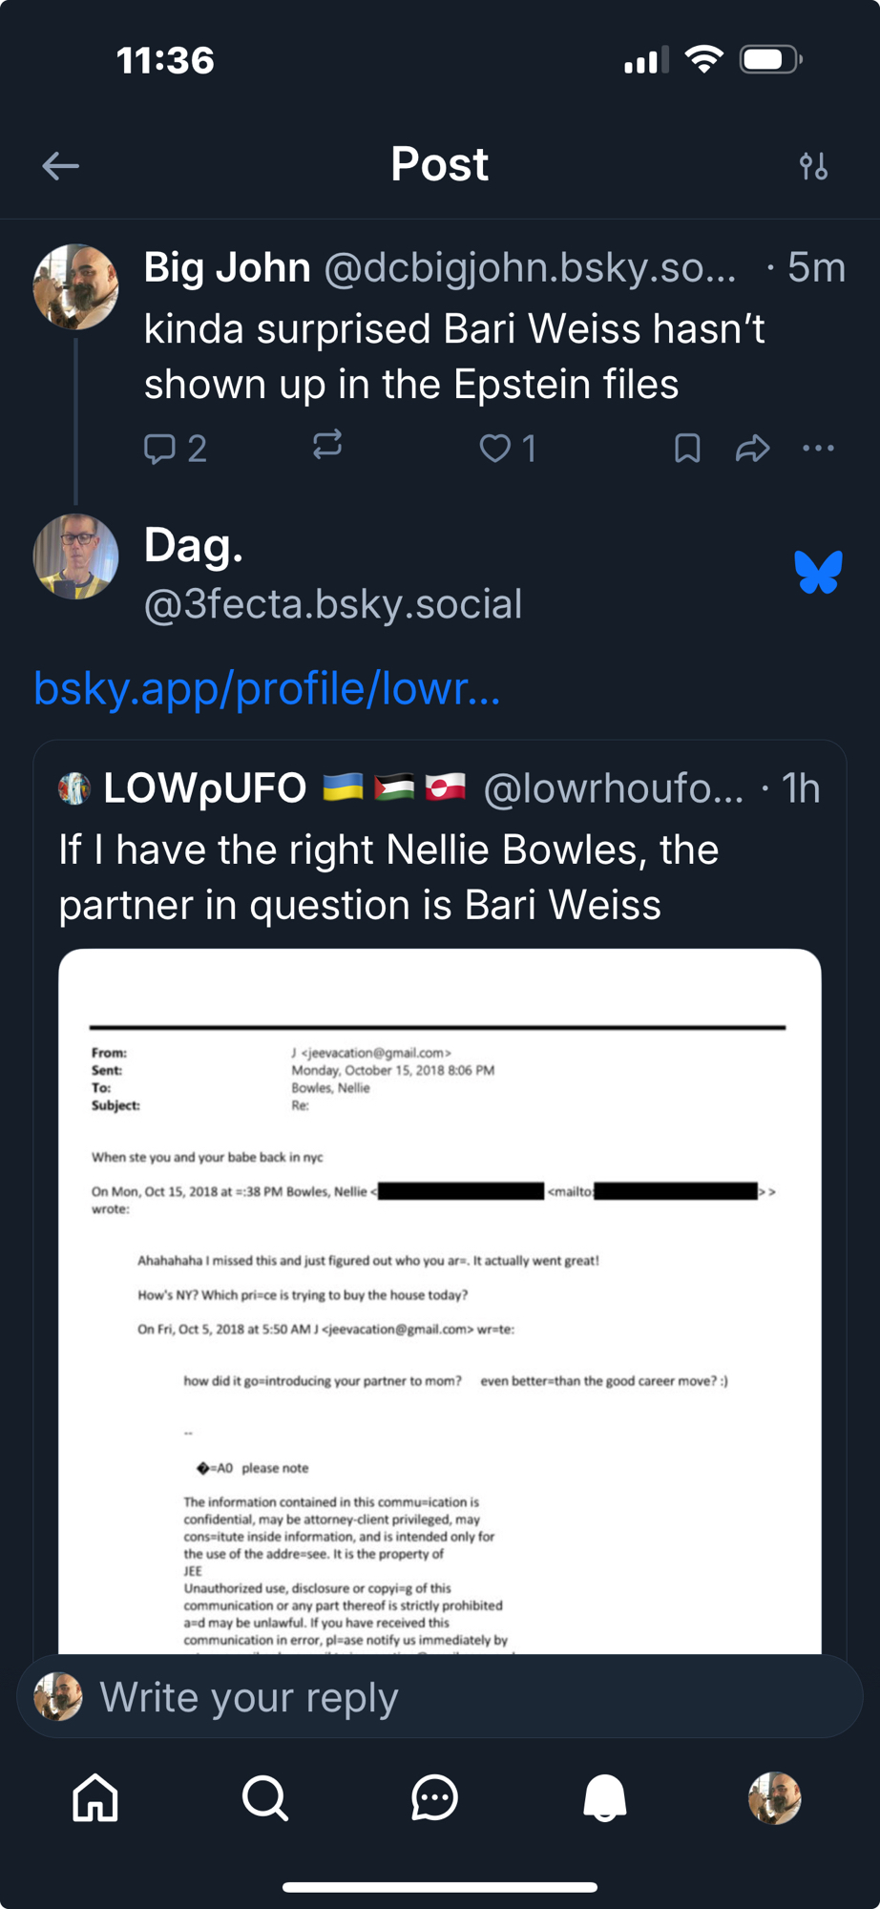Screen dimensions: 880x1909
Task: Go to the Home tab
Action: (x=95, y=1798)
